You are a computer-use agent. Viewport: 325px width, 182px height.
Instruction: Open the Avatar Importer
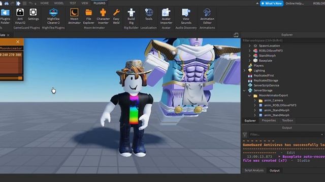166,17
